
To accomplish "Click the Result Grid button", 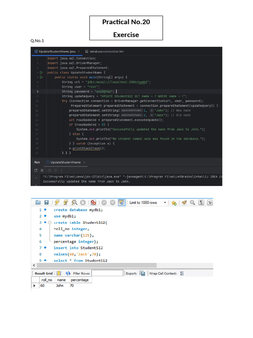I will pyautogui.click(x=44, y=273).
